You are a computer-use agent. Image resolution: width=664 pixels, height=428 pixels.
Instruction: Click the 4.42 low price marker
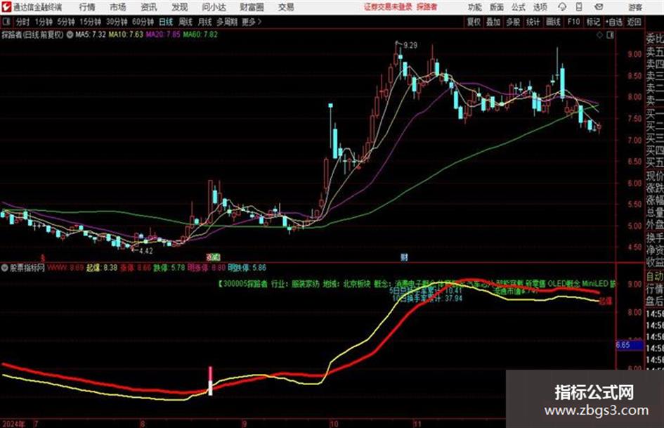145,251
